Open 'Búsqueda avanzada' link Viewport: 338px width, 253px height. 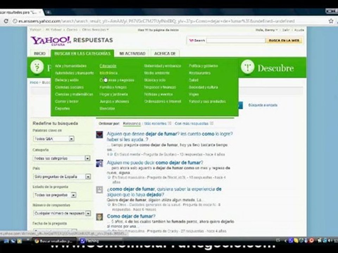(263, 105)
